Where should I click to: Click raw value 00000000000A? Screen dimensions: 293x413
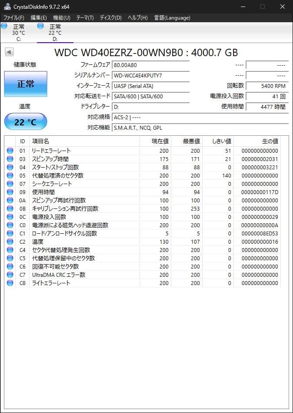pyautogui.click(x=260, y=225)
